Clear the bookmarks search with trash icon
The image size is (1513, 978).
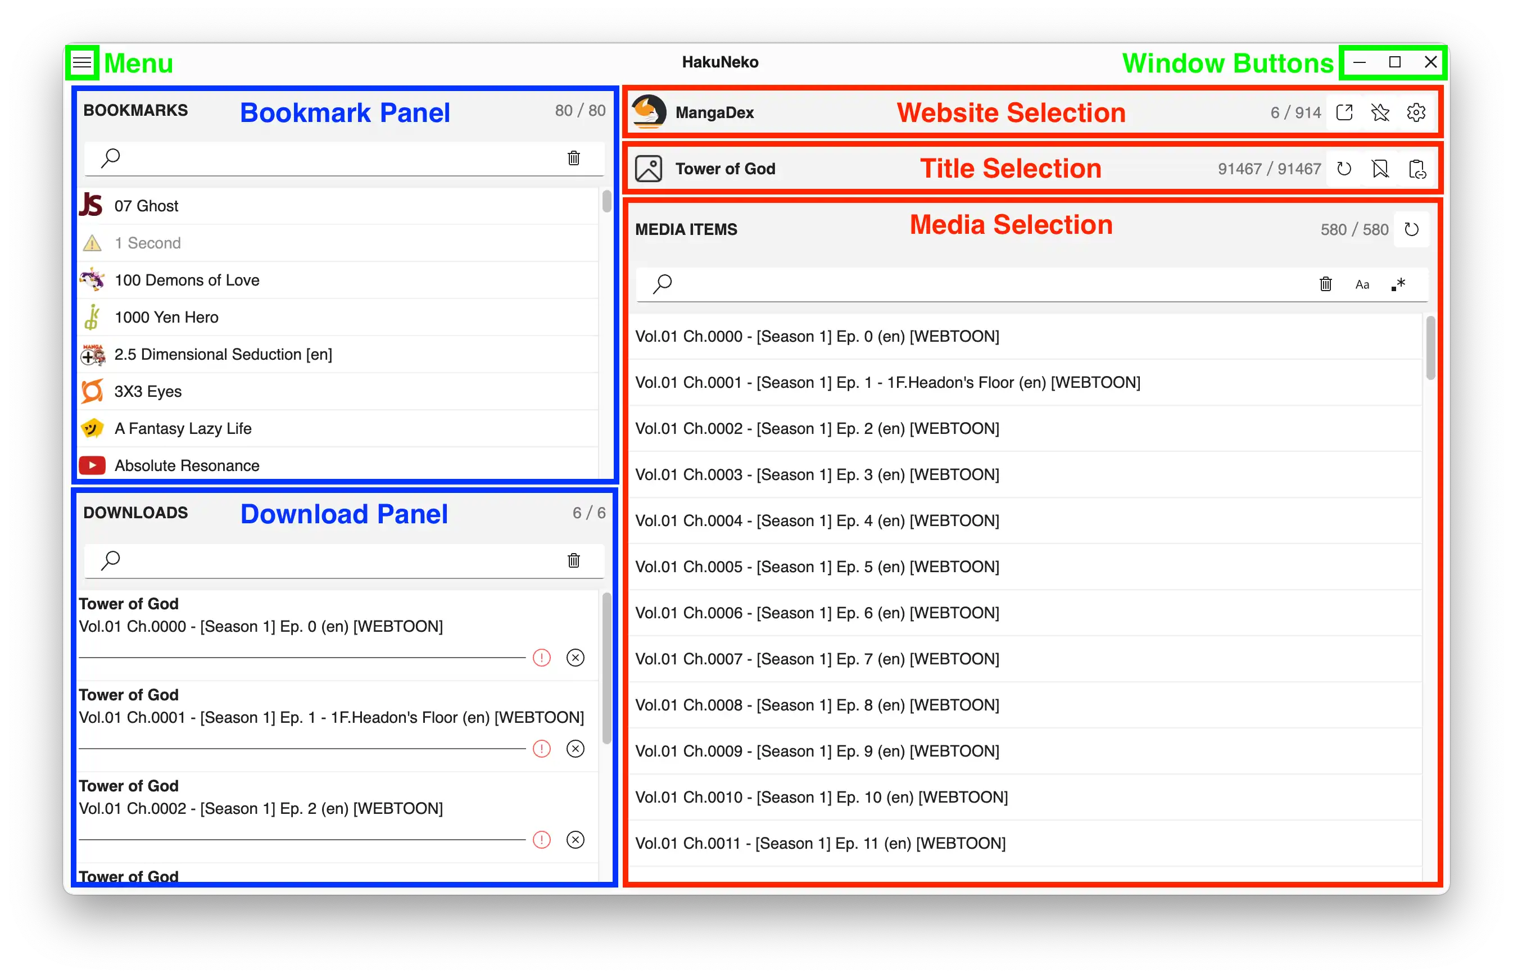point(573,158)
